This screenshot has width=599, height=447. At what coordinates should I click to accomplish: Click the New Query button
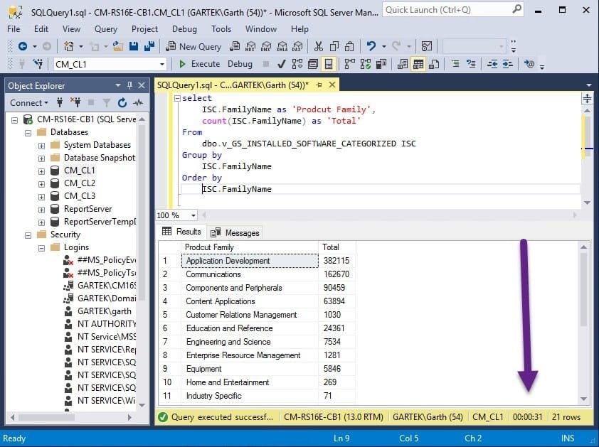194,47
